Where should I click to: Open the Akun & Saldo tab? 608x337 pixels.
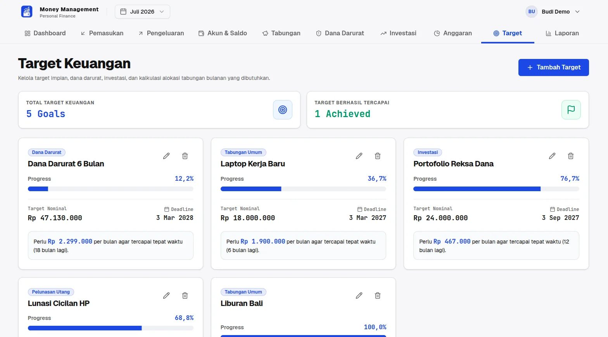pyautogui.click(x=223, y=33)
